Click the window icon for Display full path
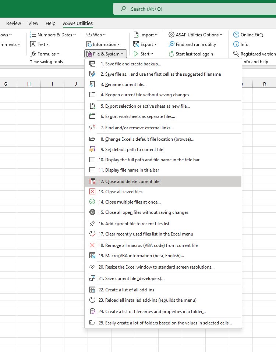This screenshot has height=352, width=276. (x=92, y=159)
